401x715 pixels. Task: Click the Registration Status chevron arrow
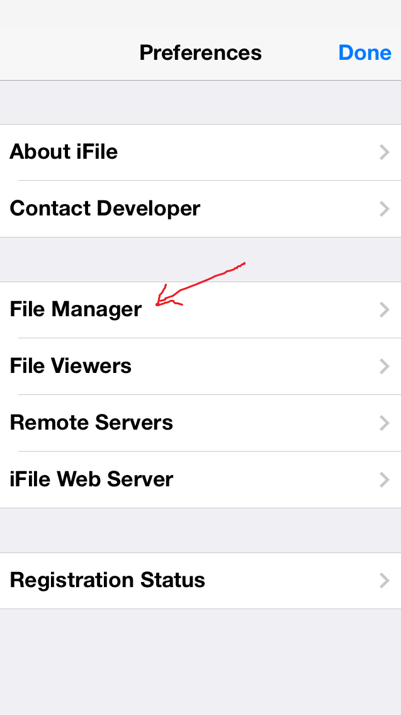pyautogui.click(x=385, y=580)
